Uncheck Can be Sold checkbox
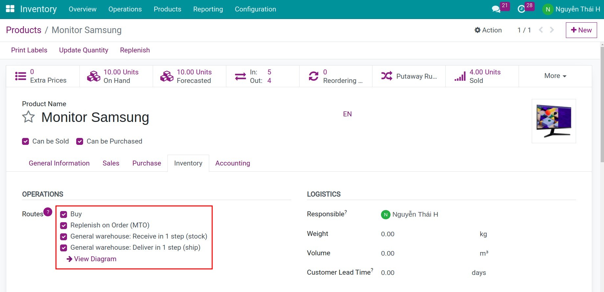The height and width of the screenshot is (292, 604). pos(25,141)
